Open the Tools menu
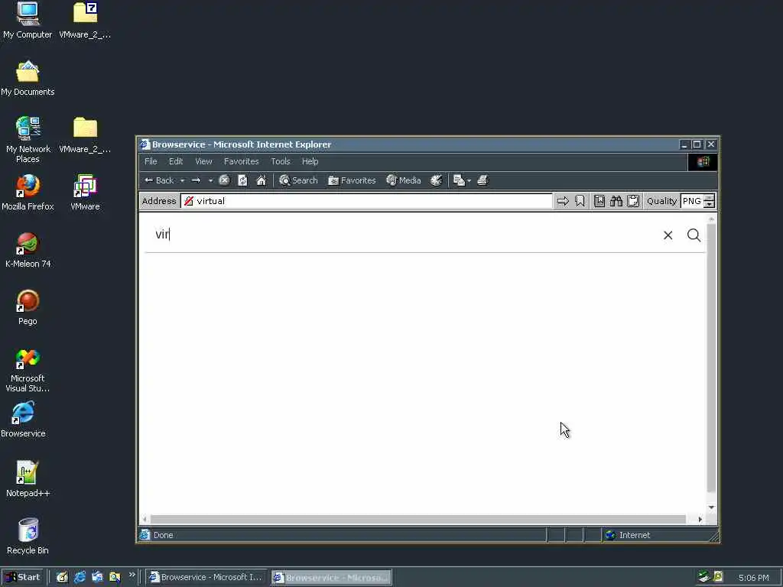 (x=280, y=161)
